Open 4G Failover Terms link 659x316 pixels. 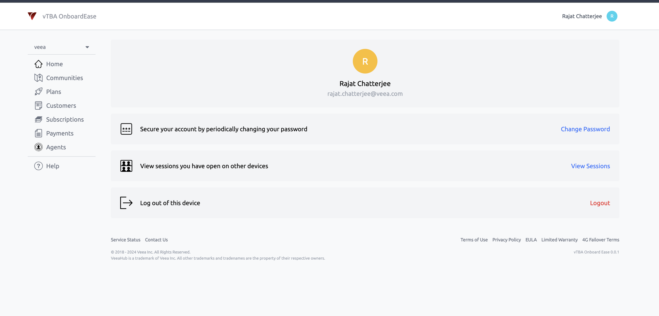601,240
